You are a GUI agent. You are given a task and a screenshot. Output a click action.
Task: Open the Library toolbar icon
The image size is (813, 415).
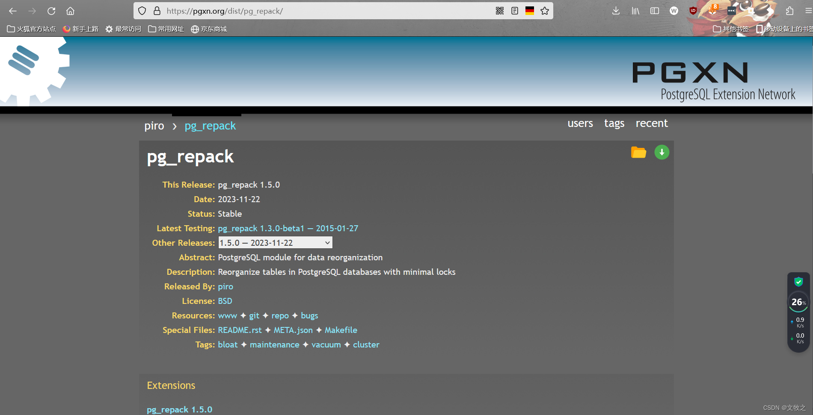pos(635,11)
